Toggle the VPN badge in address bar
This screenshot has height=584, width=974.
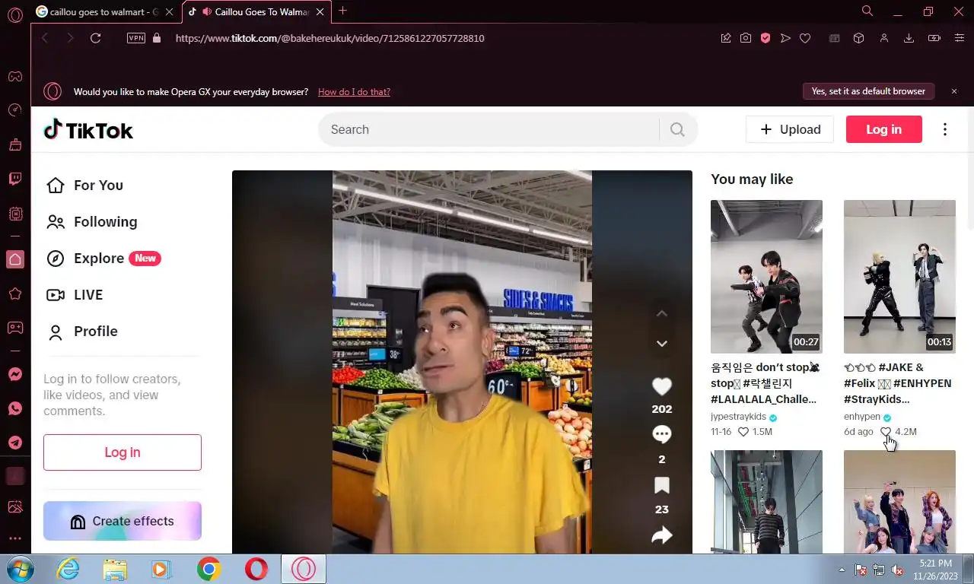[x=136, y=38]
